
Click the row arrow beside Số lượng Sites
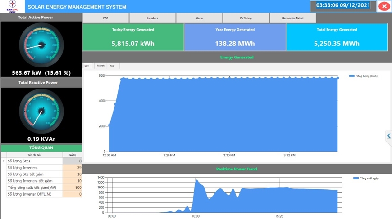pos(4,161)
